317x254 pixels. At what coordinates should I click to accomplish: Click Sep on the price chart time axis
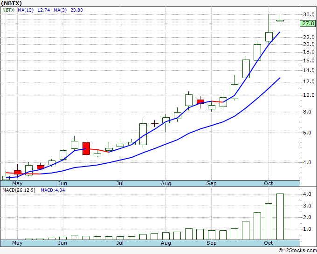(x=212, y=183)
